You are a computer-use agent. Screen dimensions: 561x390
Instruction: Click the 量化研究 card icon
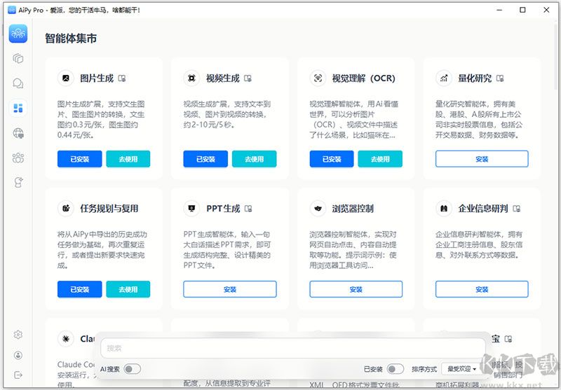pyautogui.click(x=444, y=78)
